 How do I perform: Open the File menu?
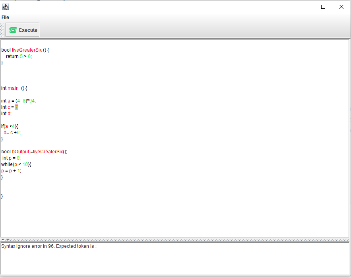pyautogui.click(x=5, y=17)
